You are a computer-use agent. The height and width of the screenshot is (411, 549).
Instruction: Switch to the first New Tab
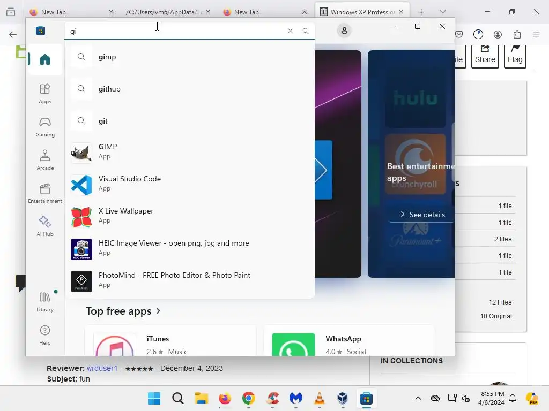(x=72, y=12)
